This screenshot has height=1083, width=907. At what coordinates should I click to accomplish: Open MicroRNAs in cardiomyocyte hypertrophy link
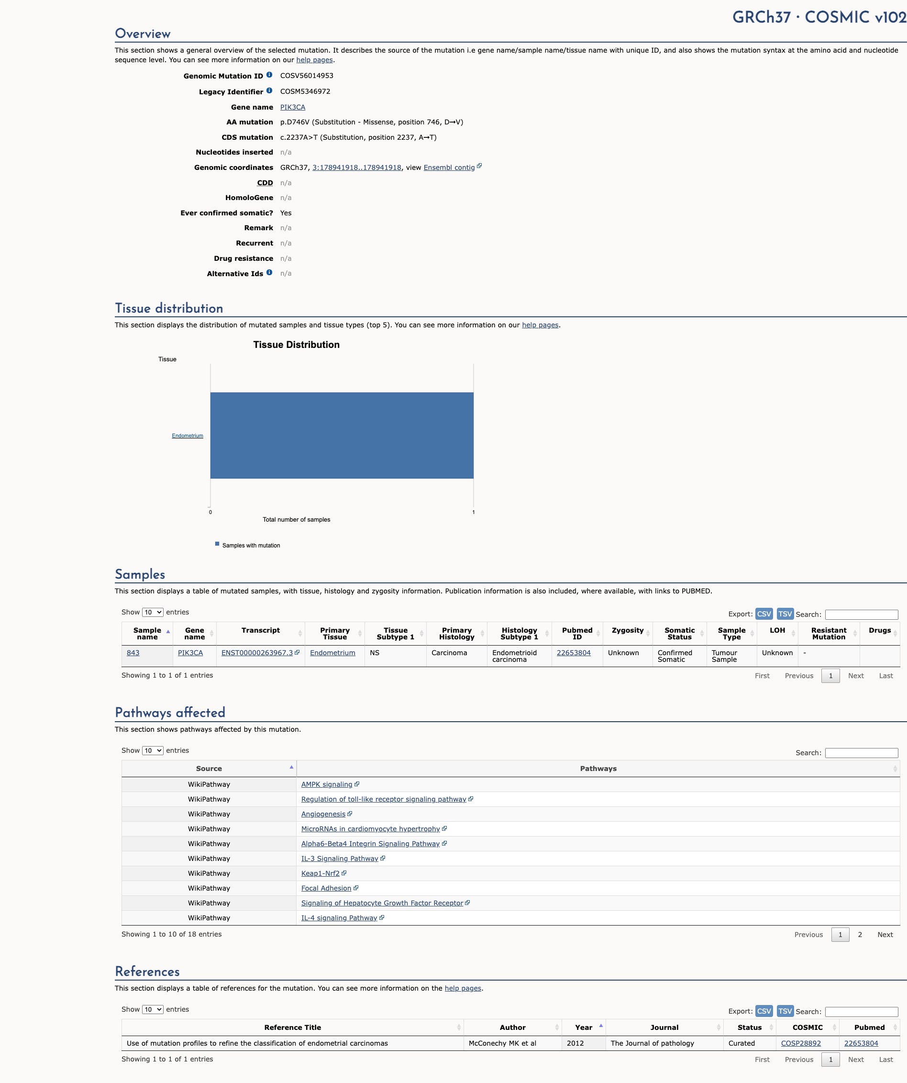pos(370,829)
